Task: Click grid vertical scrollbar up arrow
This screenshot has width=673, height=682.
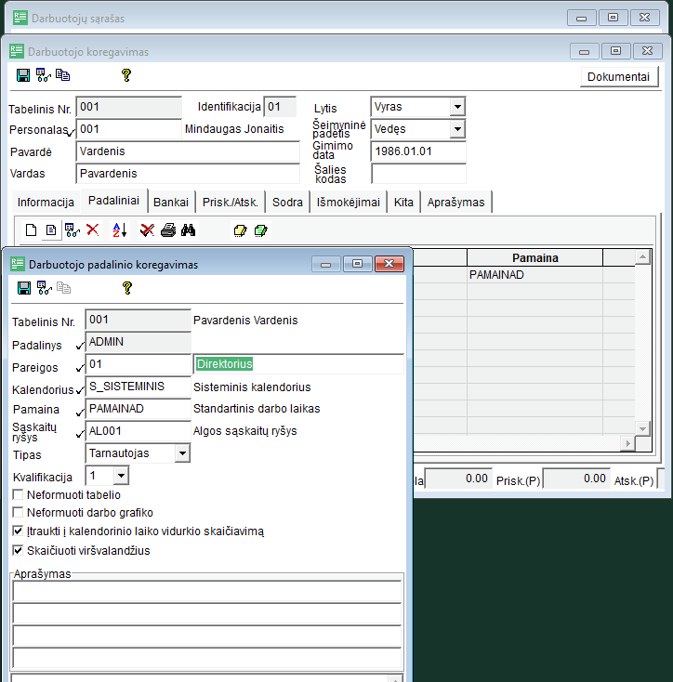Action: click(642, 257)
